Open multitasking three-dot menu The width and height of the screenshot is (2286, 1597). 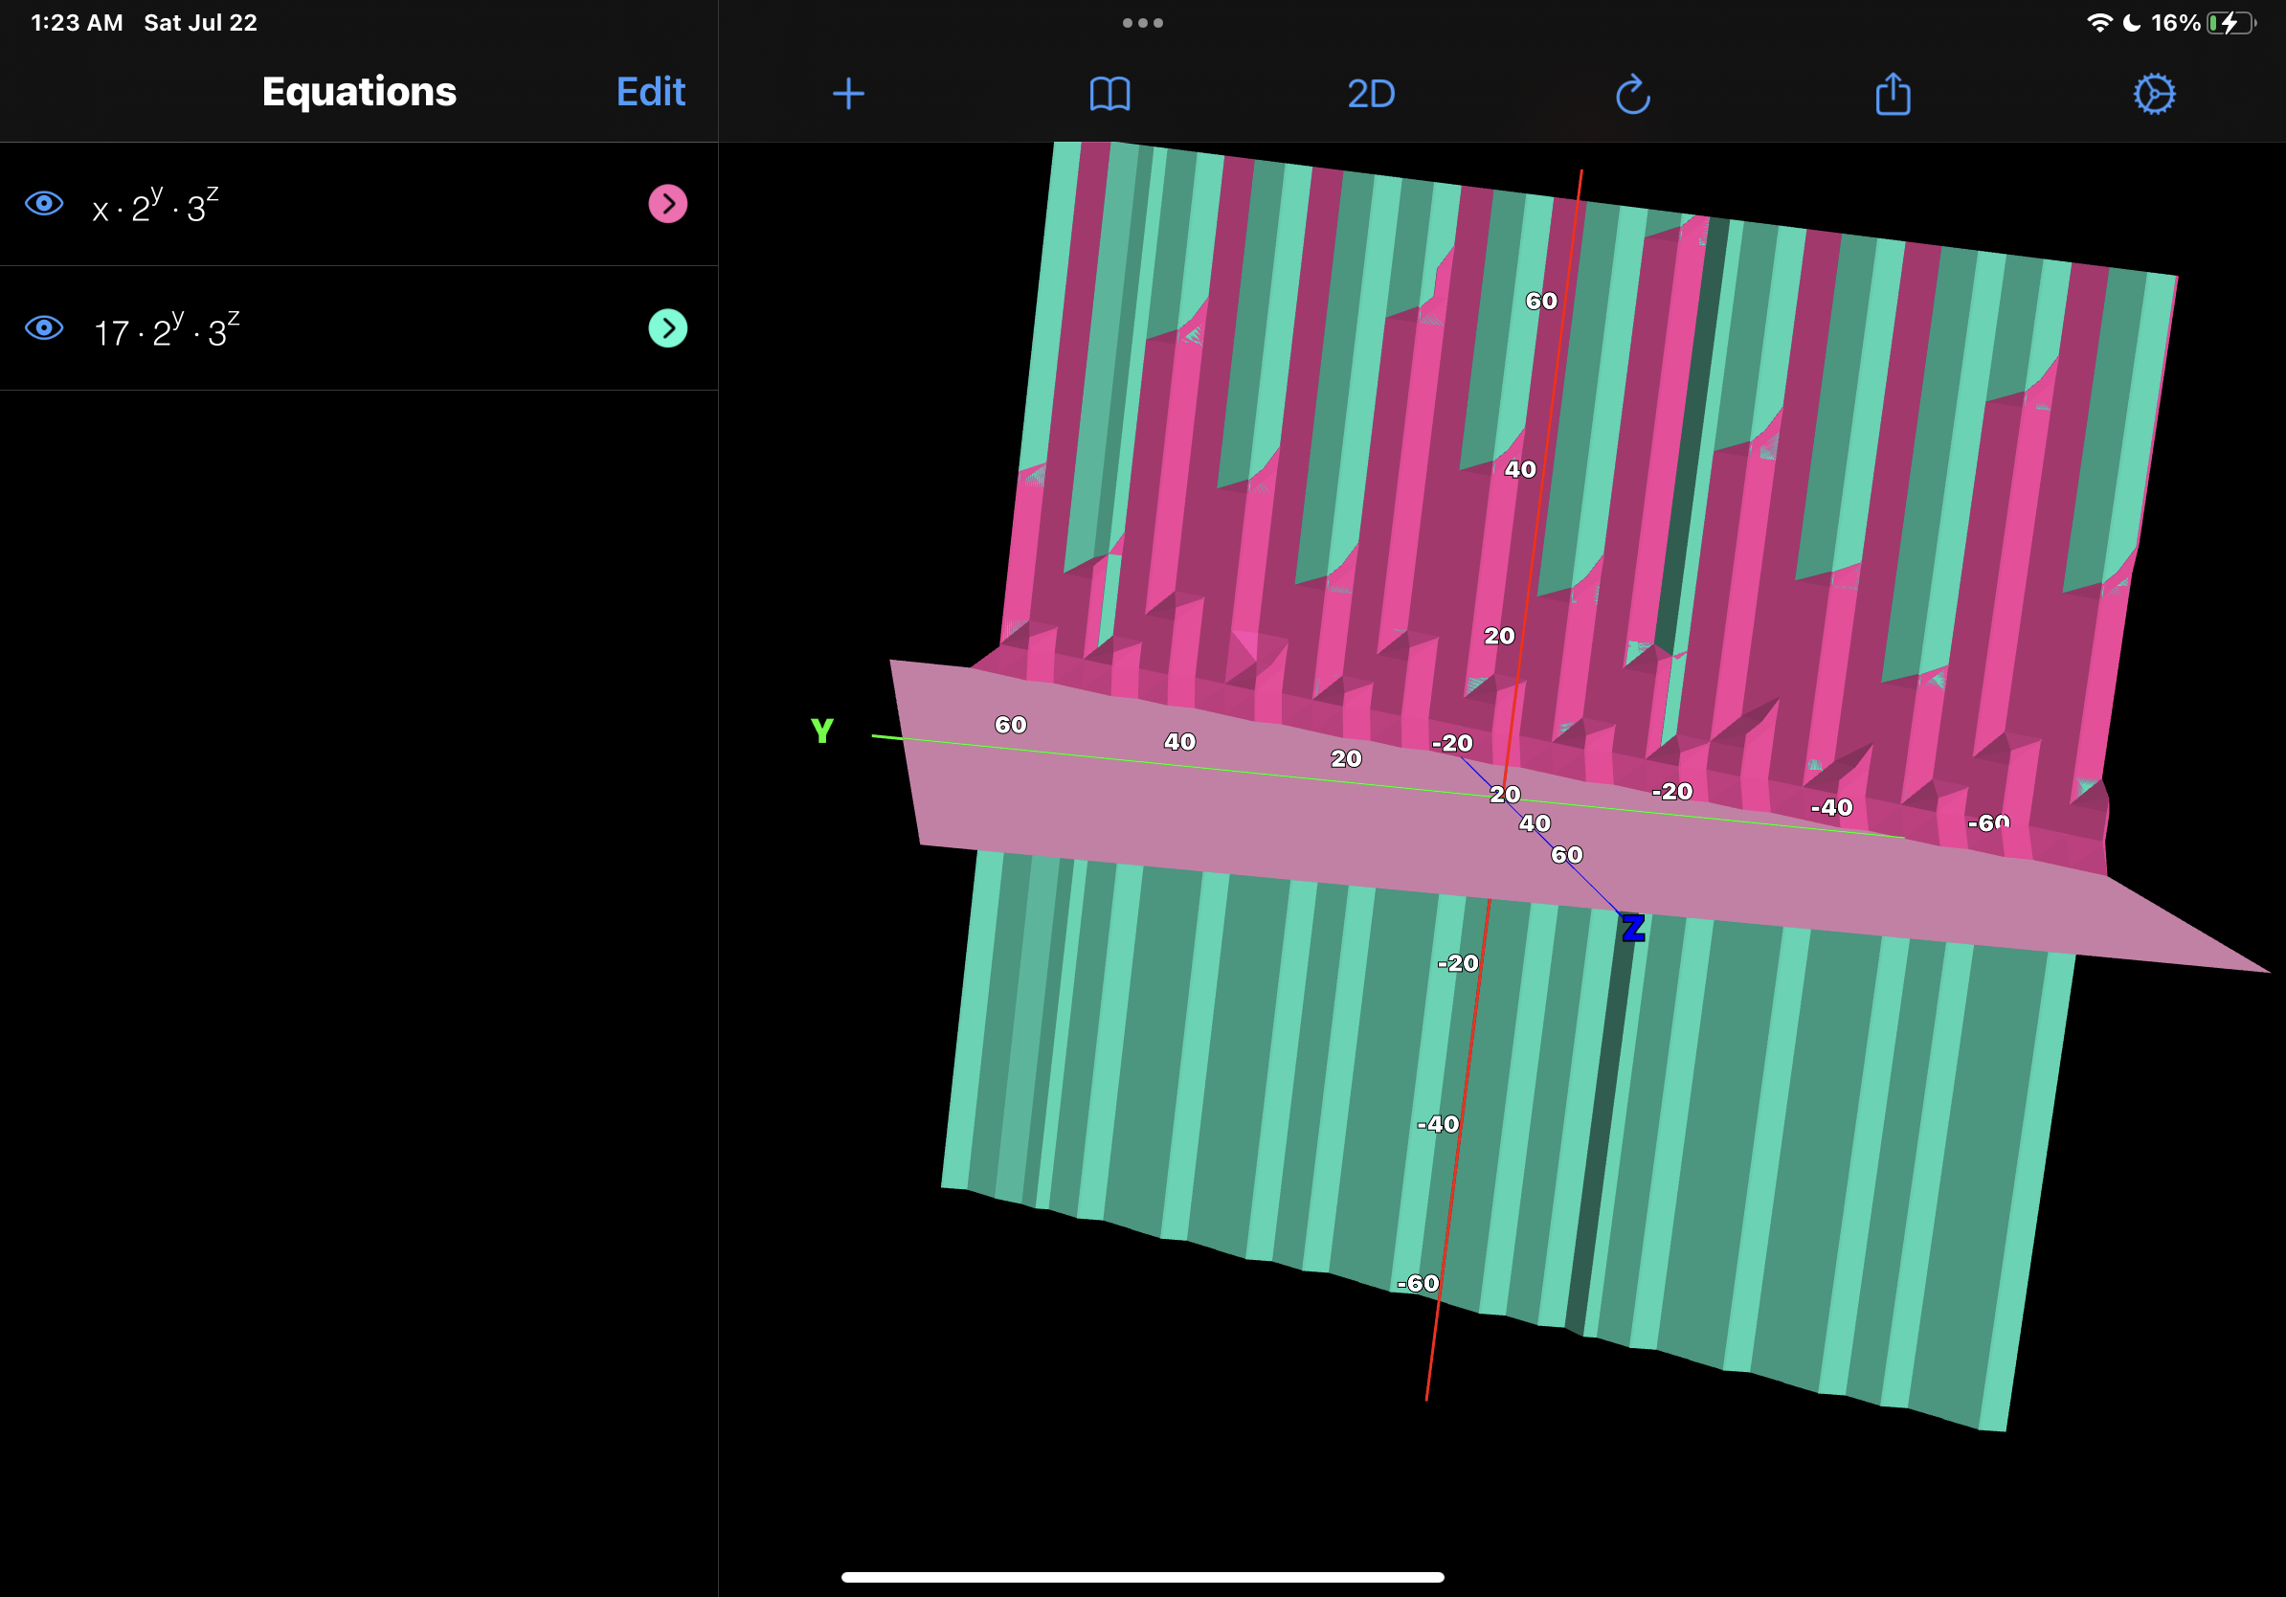tap(1142, 23)
